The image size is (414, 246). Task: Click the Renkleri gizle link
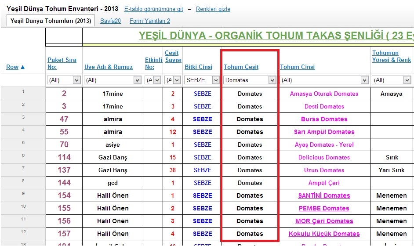coord(213,9)
